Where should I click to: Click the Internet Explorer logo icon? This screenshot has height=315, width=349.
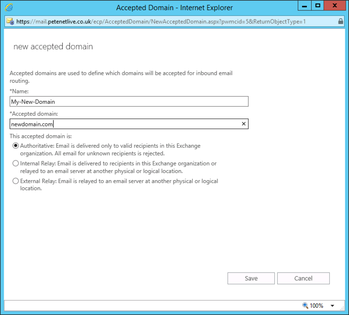click(x=9, y=7)
